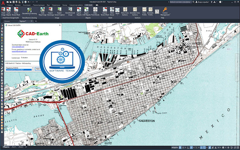Switch to the Лист2 layout tab
Screen dimensions: 240x150
coord(21,147)
